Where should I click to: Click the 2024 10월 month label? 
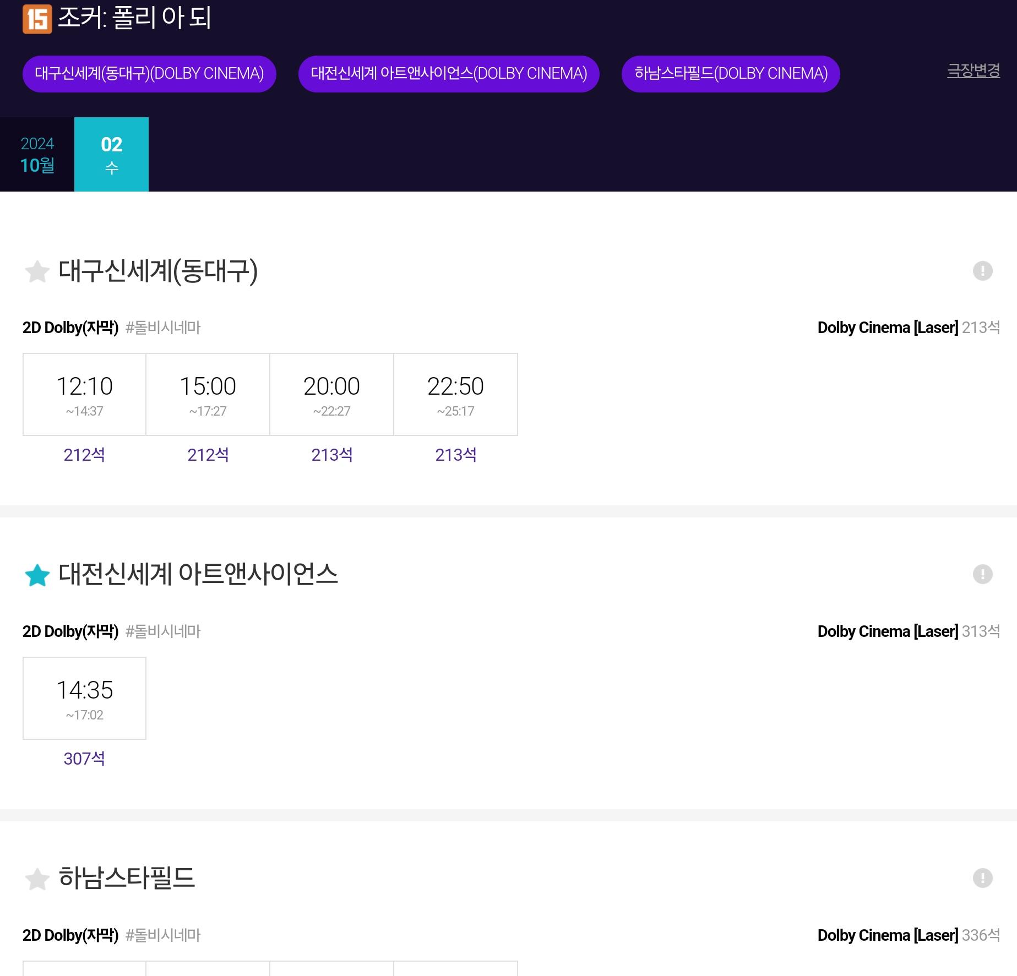[x=37, y=154]
